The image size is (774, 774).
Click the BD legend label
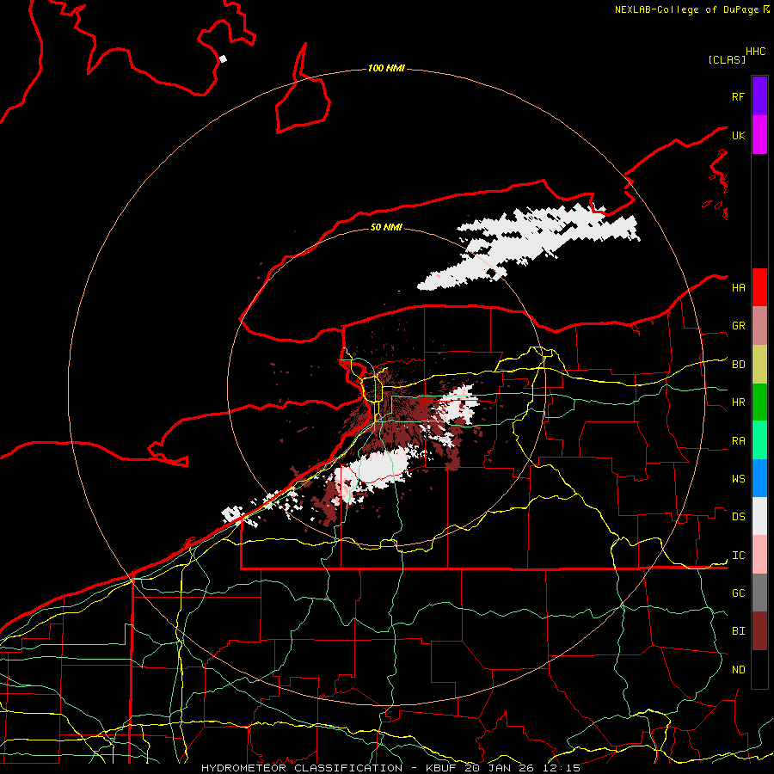[739, 365]
